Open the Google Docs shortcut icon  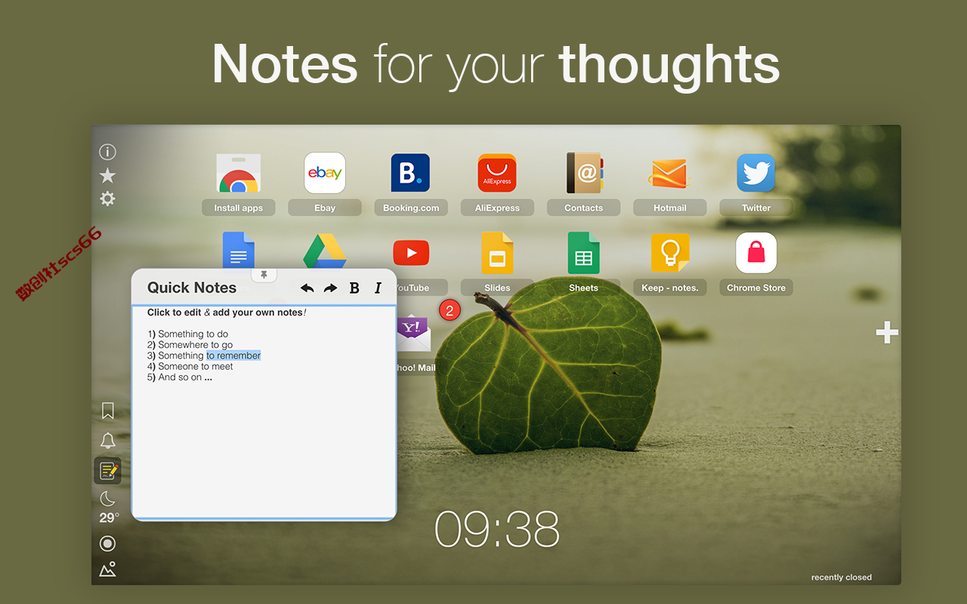(239, 251)
